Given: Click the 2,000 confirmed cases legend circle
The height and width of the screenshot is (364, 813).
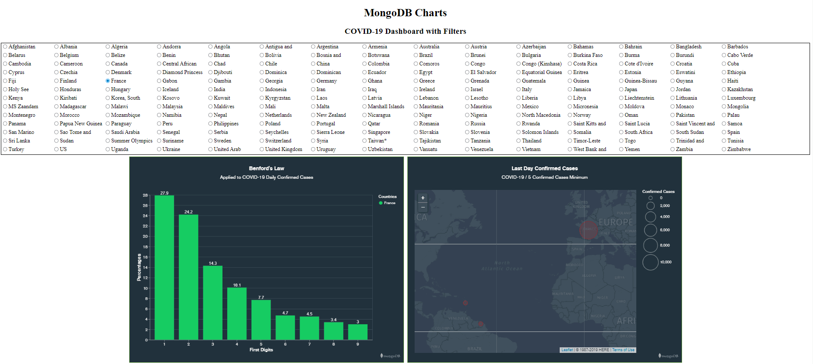Looking at the screenshot, I should 650,206.
